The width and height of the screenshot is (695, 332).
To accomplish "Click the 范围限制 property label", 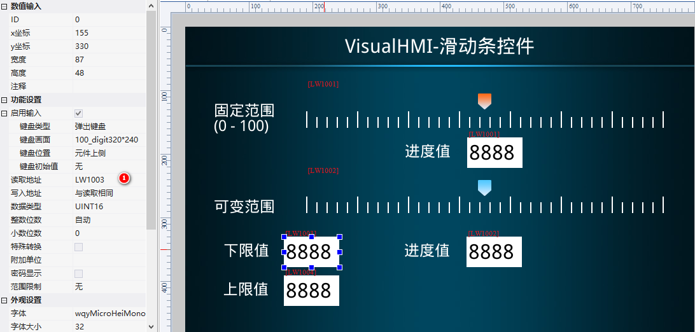I will [x=25, y=287].
